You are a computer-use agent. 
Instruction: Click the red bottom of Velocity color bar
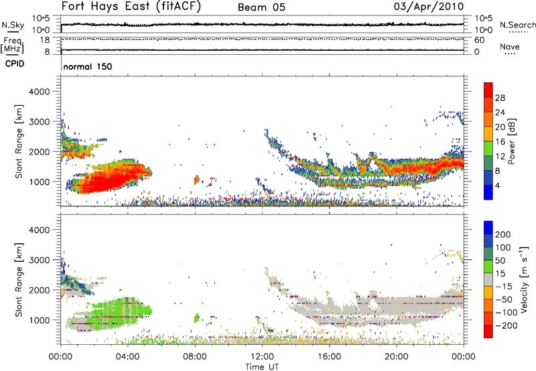tap(488, 331)
